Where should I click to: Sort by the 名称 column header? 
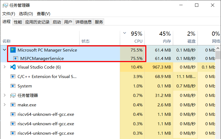point(40,38)
